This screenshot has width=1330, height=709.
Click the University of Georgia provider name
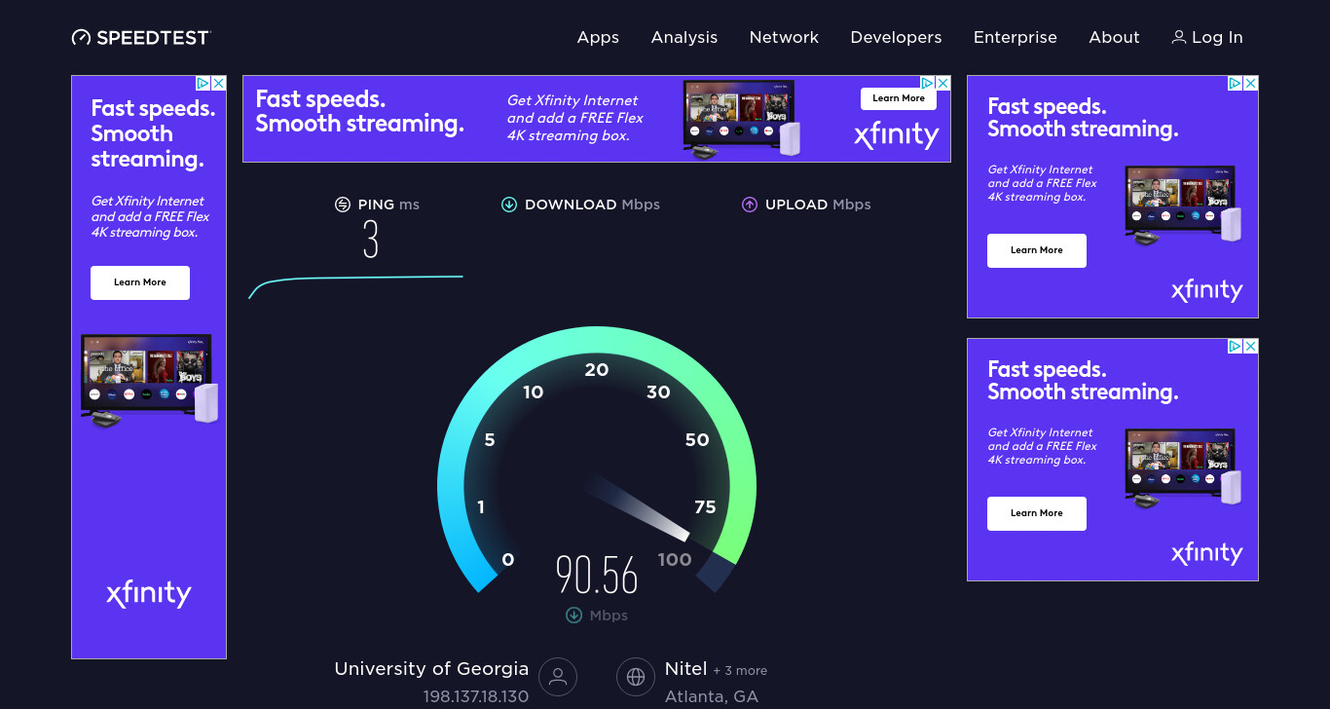(431, 669)
